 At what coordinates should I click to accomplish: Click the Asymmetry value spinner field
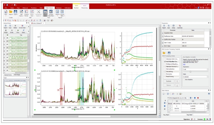[195, 70]
